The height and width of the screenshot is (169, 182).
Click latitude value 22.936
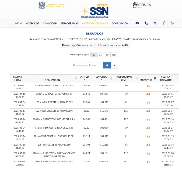click(x=86, y=161)
